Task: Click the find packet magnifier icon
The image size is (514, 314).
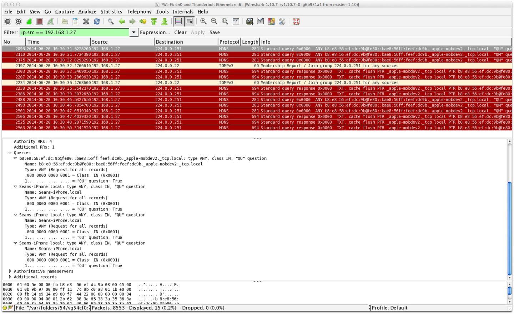Action: [111, 21]
